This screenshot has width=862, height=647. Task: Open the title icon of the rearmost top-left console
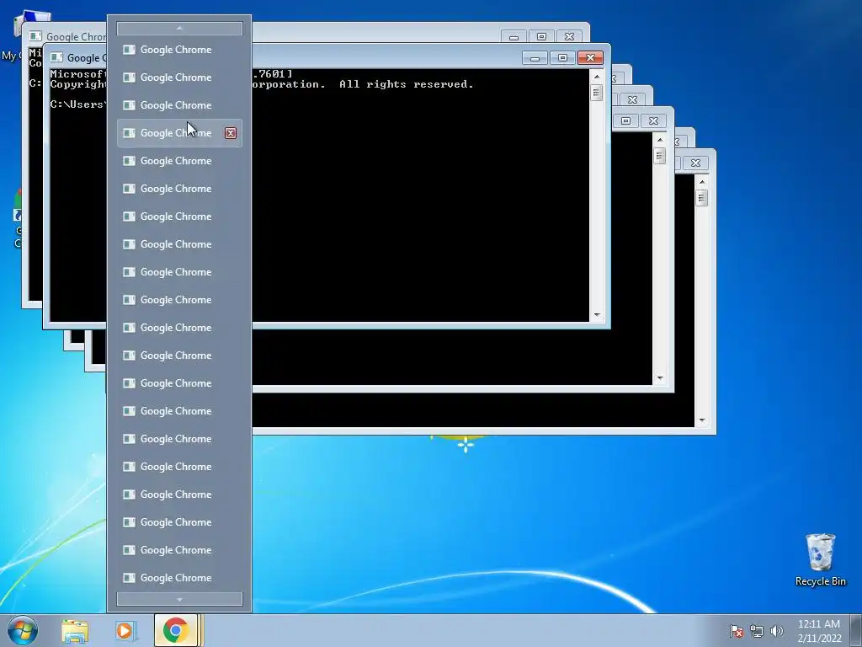pyautogui.click(x=35, y=36)
